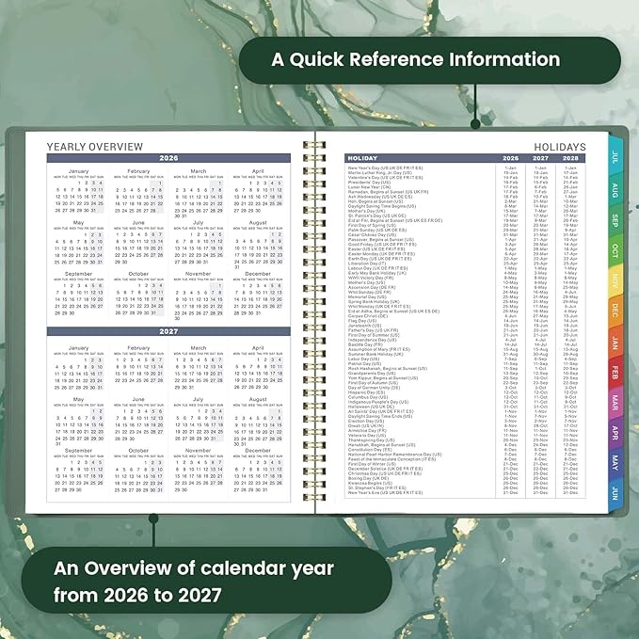Click the 'New Year's Day' holiday row
This screenshot has height=639, width=639.
[x=465, y=168]
